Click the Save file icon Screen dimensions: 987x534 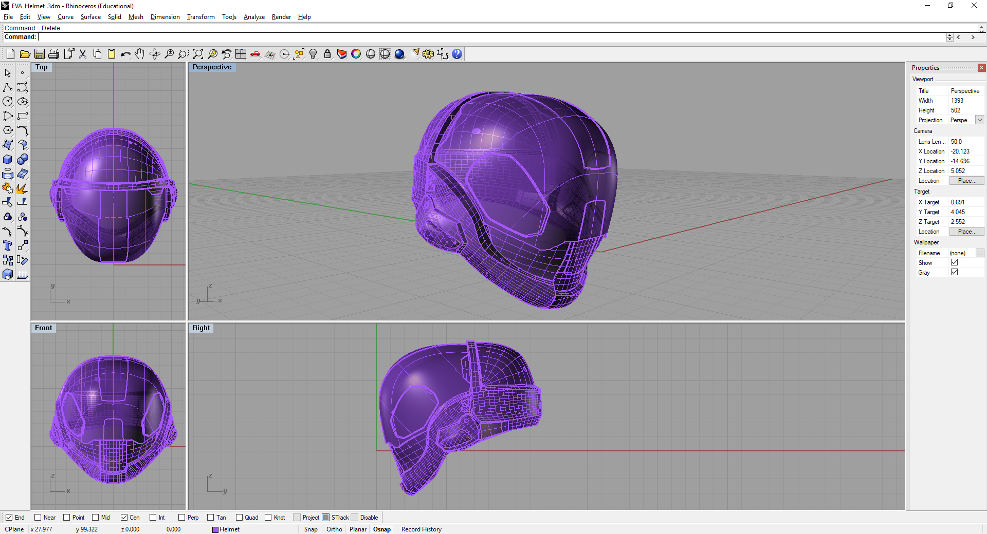tap(40, 54)
